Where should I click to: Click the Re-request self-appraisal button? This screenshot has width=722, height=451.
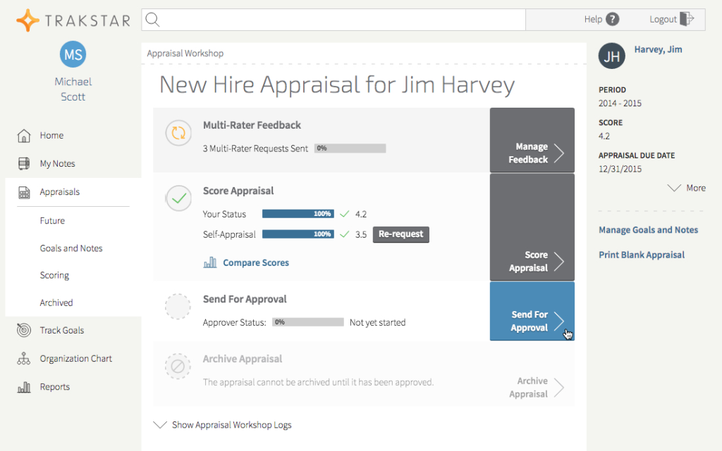click(x=400, y=234)
